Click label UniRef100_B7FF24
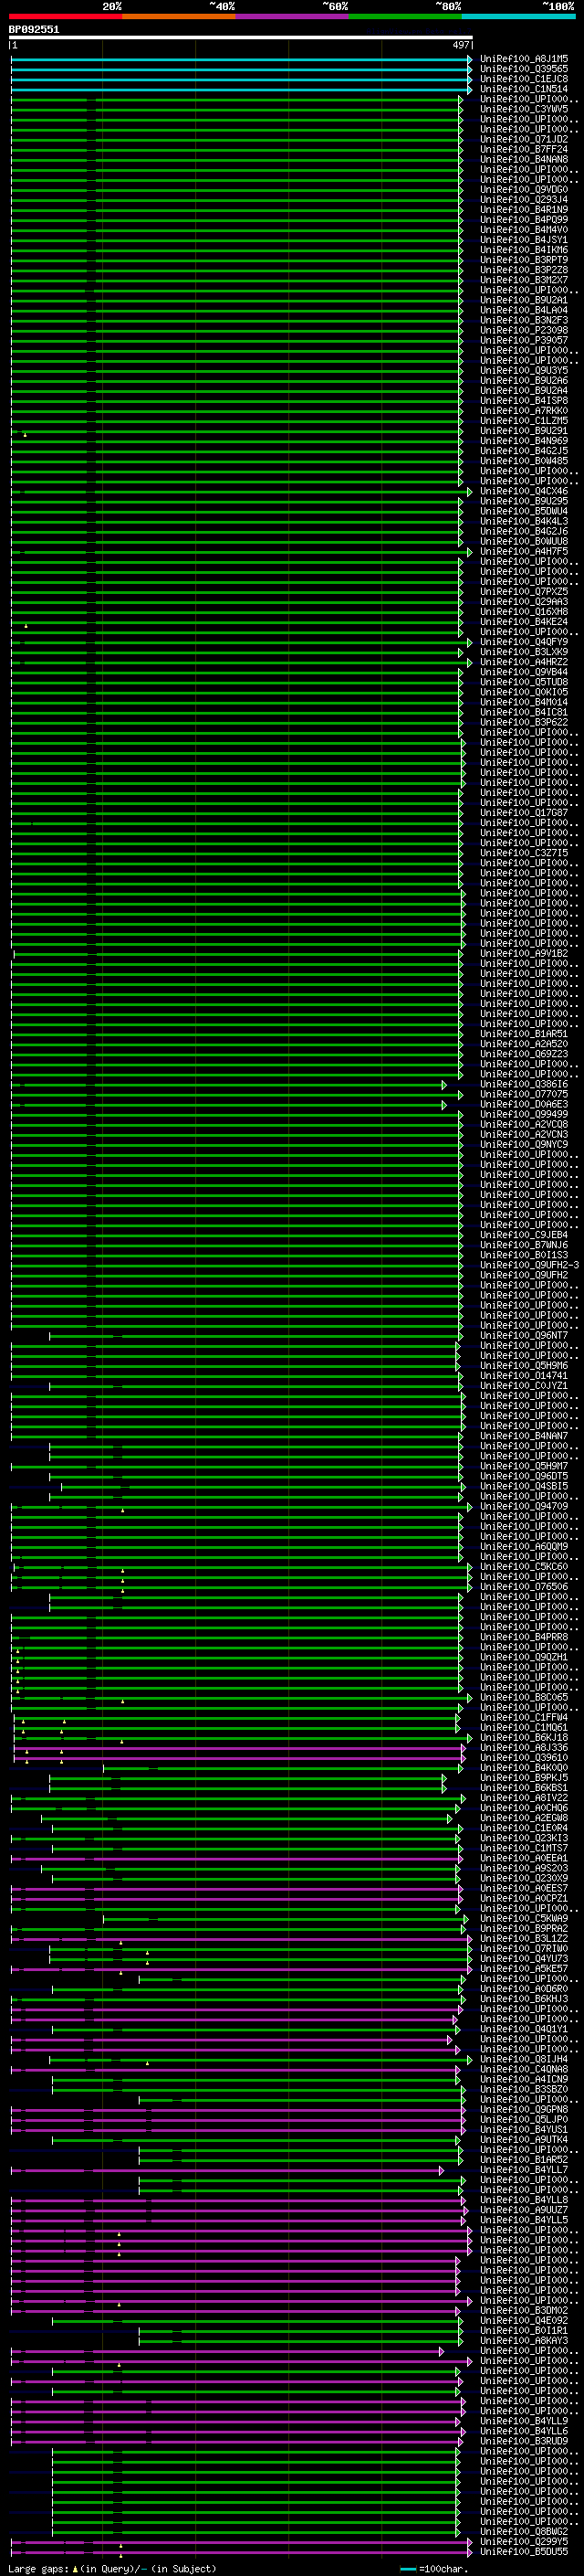This screenshot has height=2576, width=584. [524, 149]
